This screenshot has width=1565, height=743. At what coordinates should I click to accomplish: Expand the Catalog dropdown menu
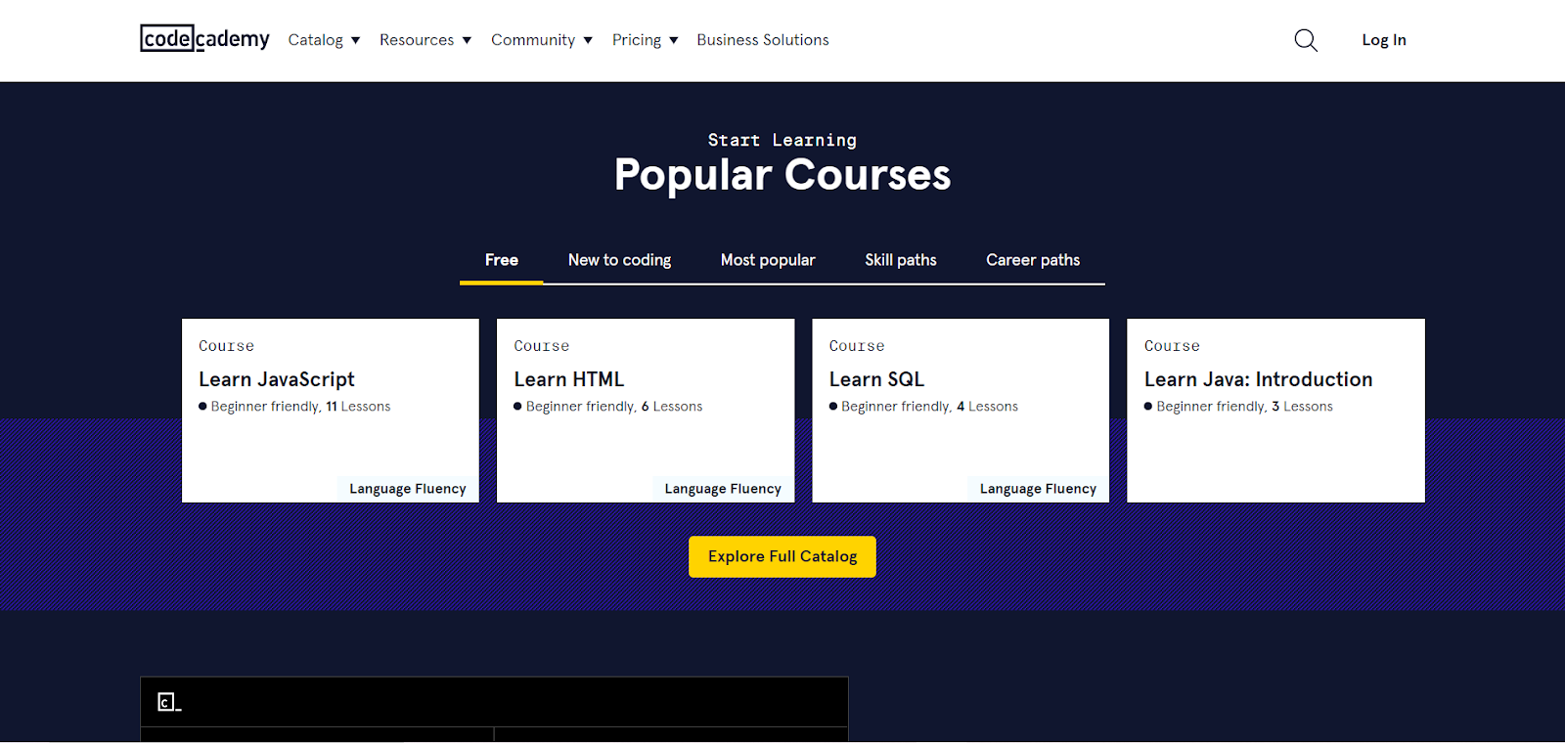pyautogui.click(x=324, y=40)
